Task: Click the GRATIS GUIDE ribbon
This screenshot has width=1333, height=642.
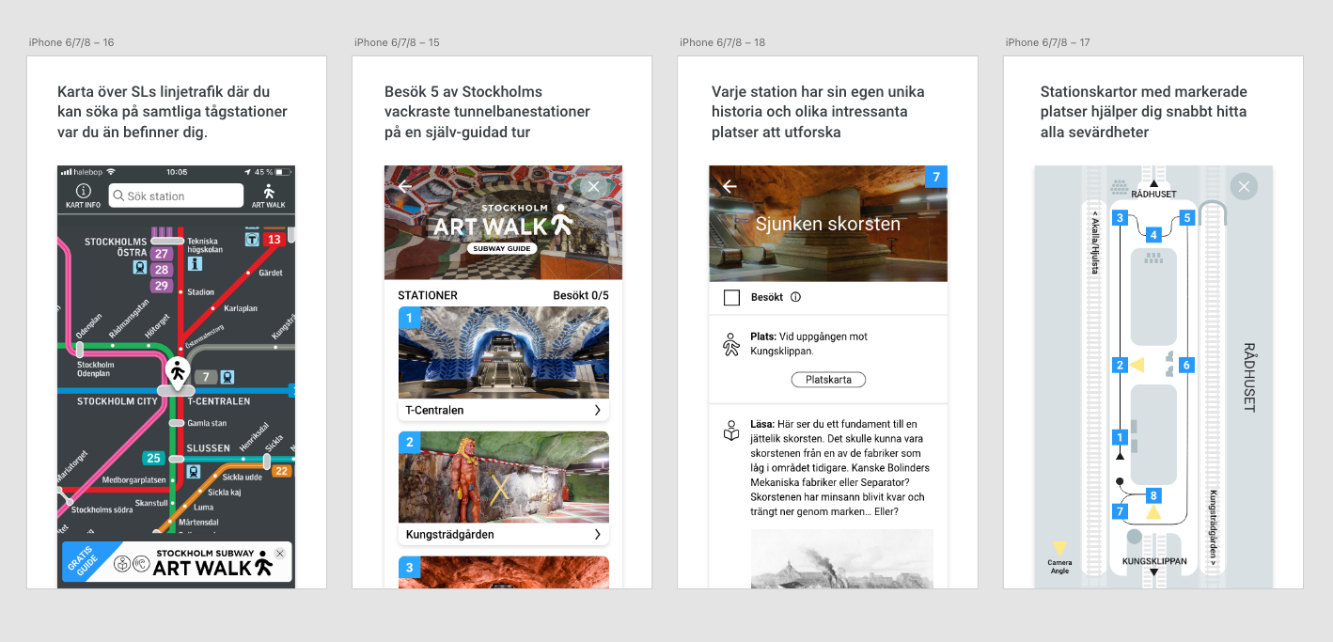Action: pyautogui.click(x=83, y=562)
